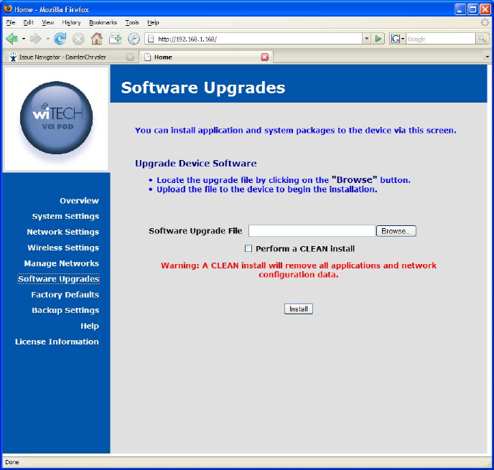Close the Home tab with the red X
This screenshot has width=494, height=470.
[265, 57]
